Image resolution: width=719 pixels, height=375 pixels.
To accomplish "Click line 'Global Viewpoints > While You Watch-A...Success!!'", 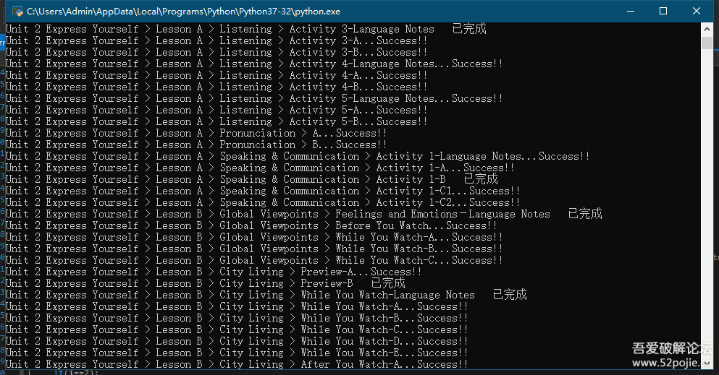I will pyautogui.click(x=254, y=237).
